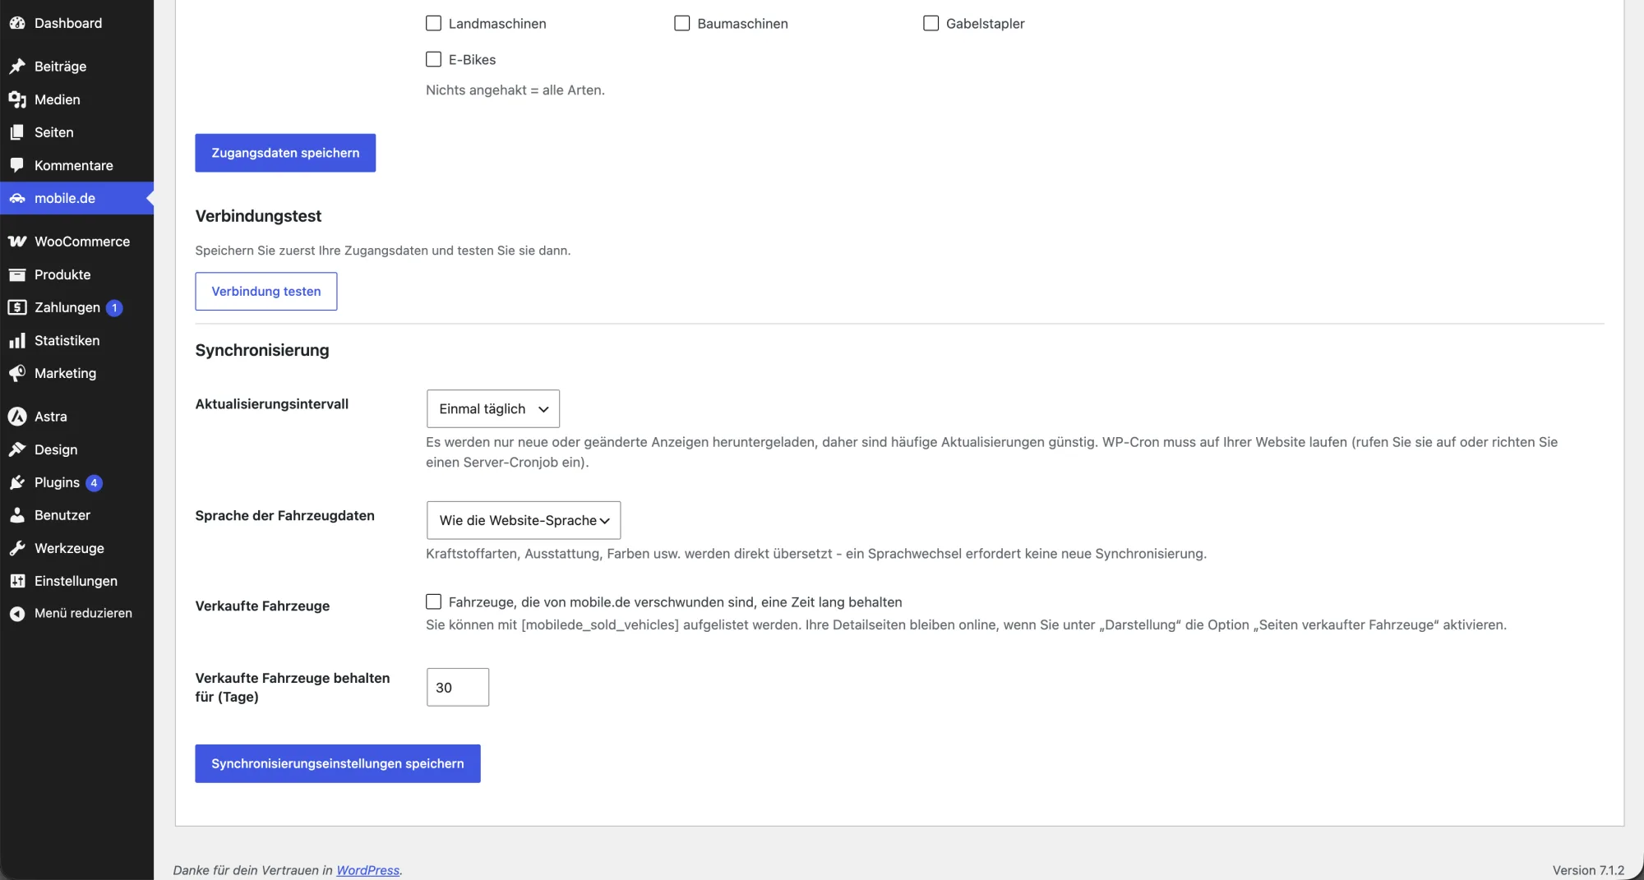Click Verbindung testen button

click(x=266, y=291)
